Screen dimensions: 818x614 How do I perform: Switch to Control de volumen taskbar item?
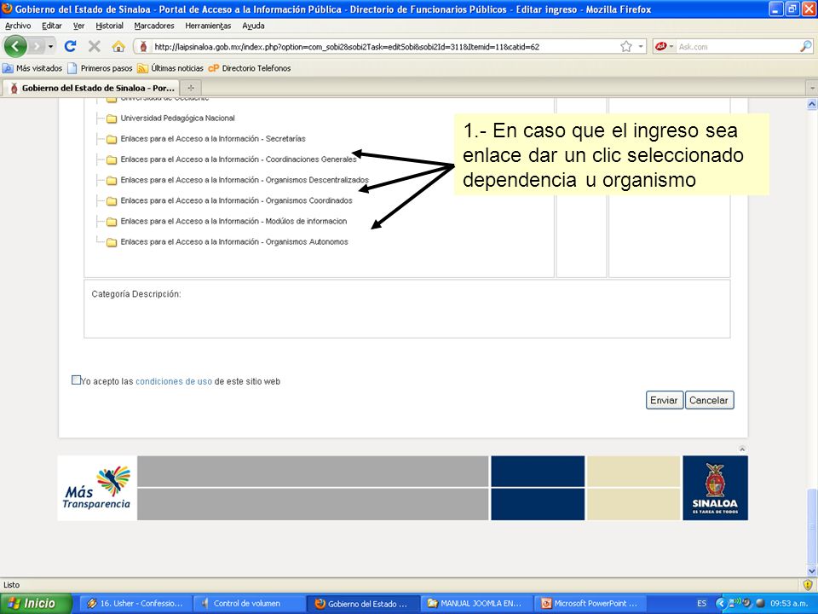(x=248, y=604)
